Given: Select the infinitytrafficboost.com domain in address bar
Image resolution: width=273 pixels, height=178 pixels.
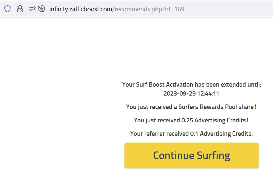Looking at the screenshot, I should [x=81, y=9].
